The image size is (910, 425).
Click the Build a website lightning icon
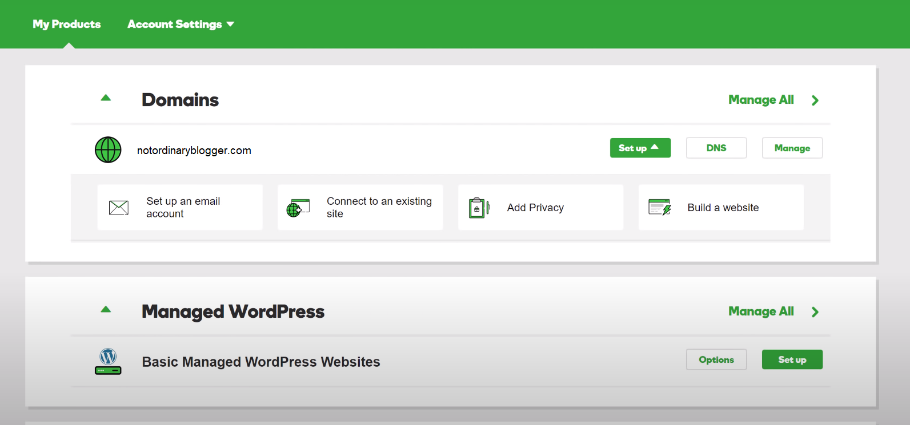660,207
